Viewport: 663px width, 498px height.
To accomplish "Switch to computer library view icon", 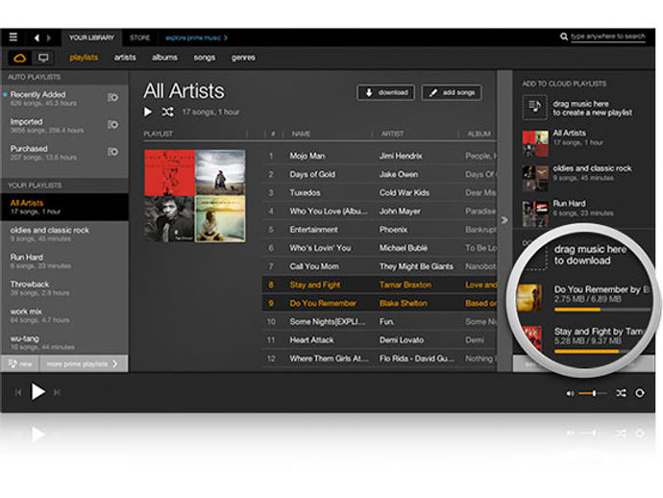I will tap(43, 58).
